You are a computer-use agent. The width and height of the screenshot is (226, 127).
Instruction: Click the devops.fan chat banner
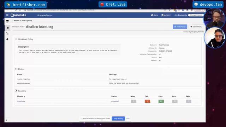[x=208, y=5]
